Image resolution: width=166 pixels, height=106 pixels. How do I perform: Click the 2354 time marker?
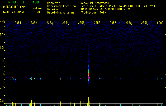tap(65, 23)
